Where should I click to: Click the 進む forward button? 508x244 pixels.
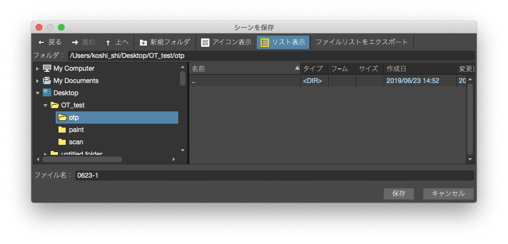pos(83,42)
